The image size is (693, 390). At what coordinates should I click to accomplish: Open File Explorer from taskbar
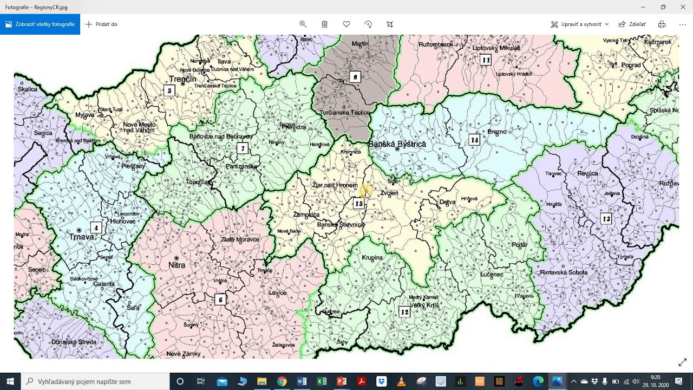click(x=262, y=381)
